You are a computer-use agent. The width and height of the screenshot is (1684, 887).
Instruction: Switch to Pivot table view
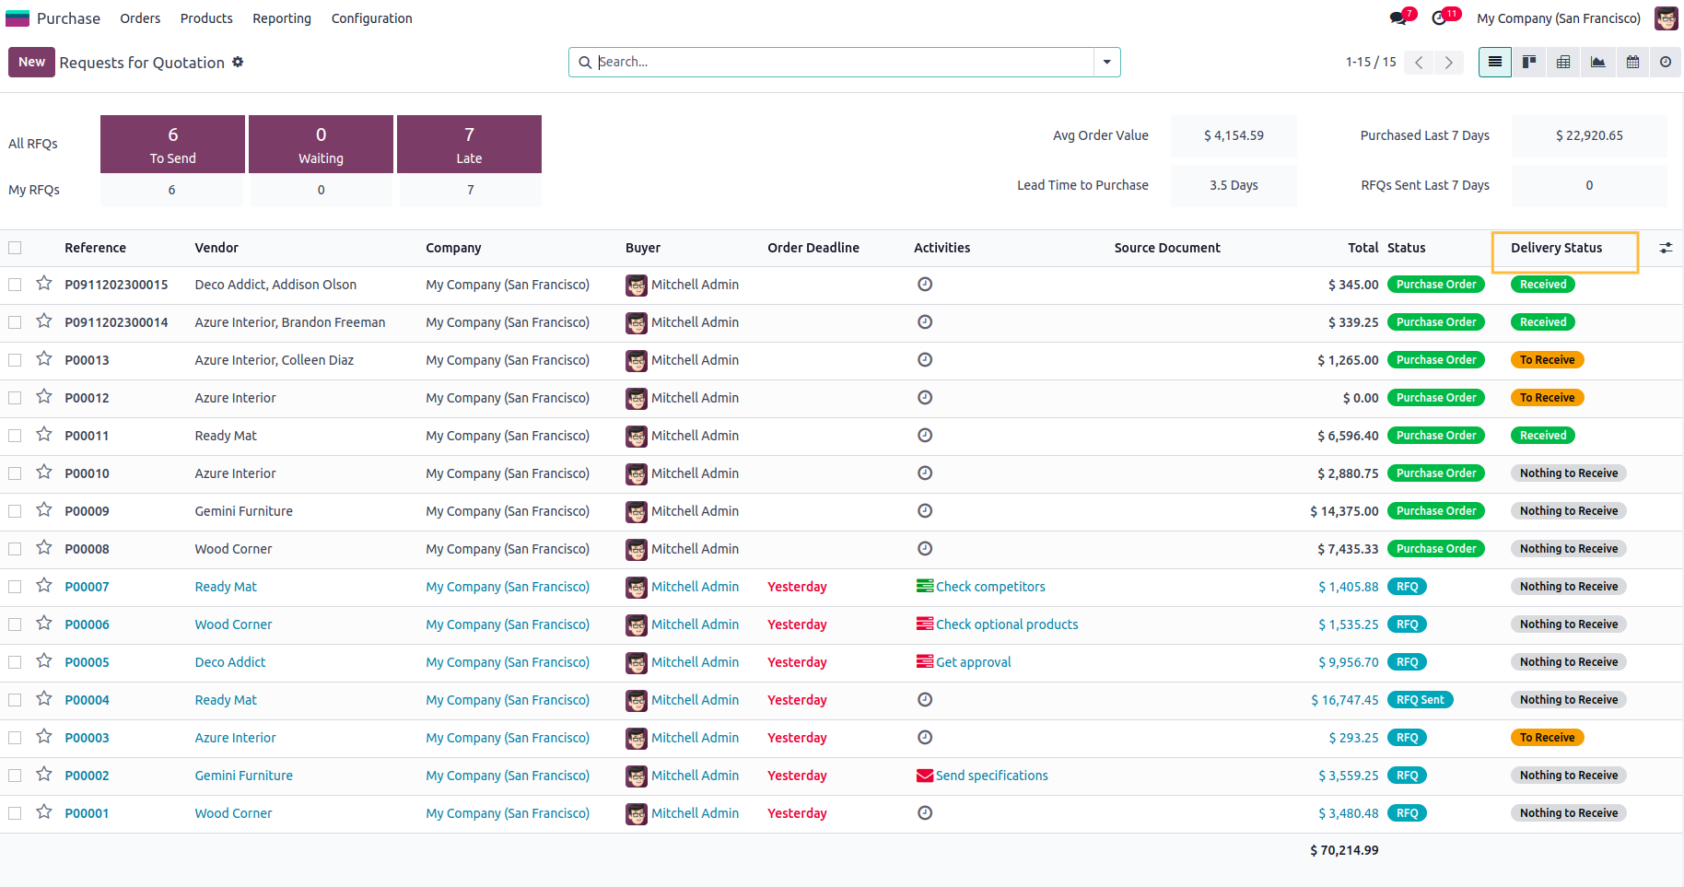[1563, 62]
